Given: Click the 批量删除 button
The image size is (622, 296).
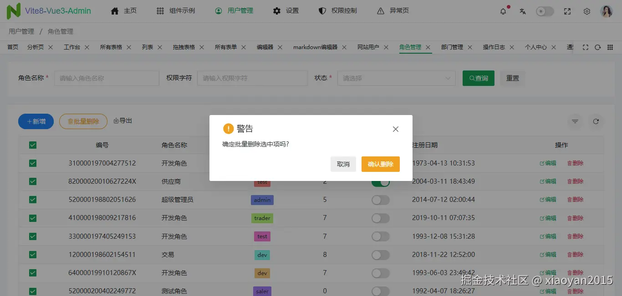Looking at the screenshot, I should coord(83,121).
